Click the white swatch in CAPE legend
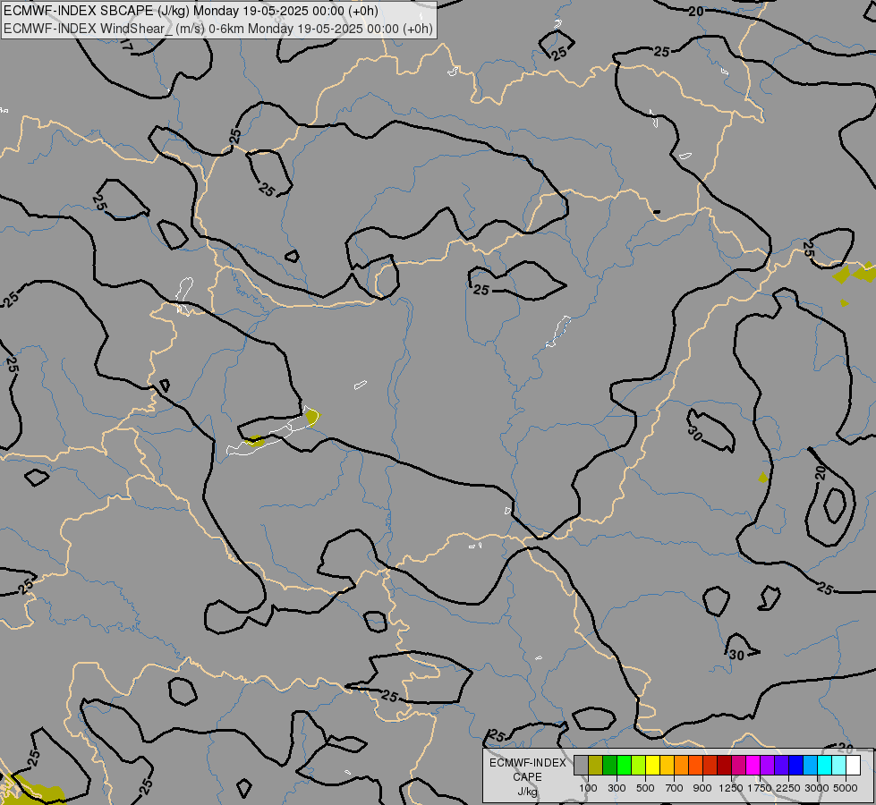The height and width of the screenshot is (805, 876). (x=854, y=765)
